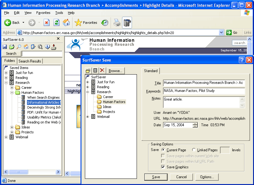
Task: Select 'Informational Articles' in the Folders tree
Action: click(x=44, y=102)
